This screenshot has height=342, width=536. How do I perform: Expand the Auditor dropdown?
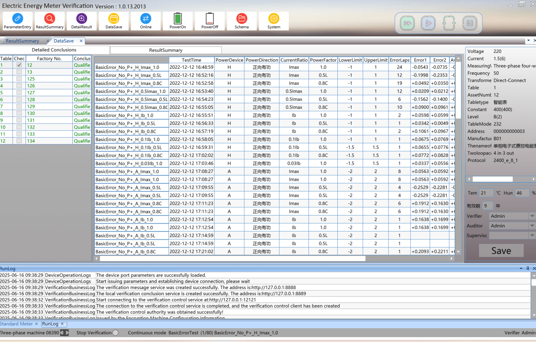tap(532, 226)
